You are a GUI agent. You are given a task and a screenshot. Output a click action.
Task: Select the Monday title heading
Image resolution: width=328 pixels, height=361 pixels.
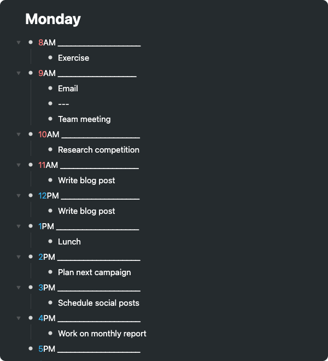[x=53, y=19]
